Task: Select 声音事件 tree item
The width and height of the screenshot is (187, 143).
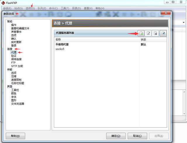Action: tap(16, 32)
